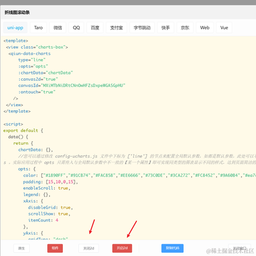Image resolution: width=256 pixels, height=256 pixels.
Task: Click the 关闭2d button
Action: point(88,248)
